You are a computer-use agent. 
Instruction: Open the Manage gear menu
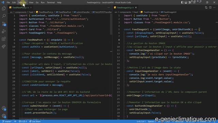point(4,116)
